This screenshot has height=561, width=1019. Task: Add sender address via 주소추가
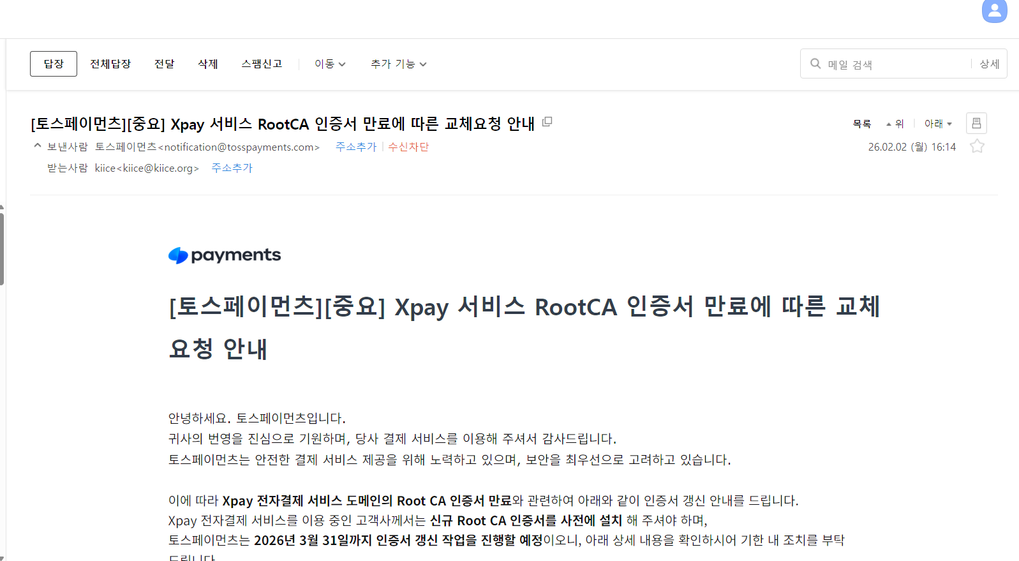[356, 147]
